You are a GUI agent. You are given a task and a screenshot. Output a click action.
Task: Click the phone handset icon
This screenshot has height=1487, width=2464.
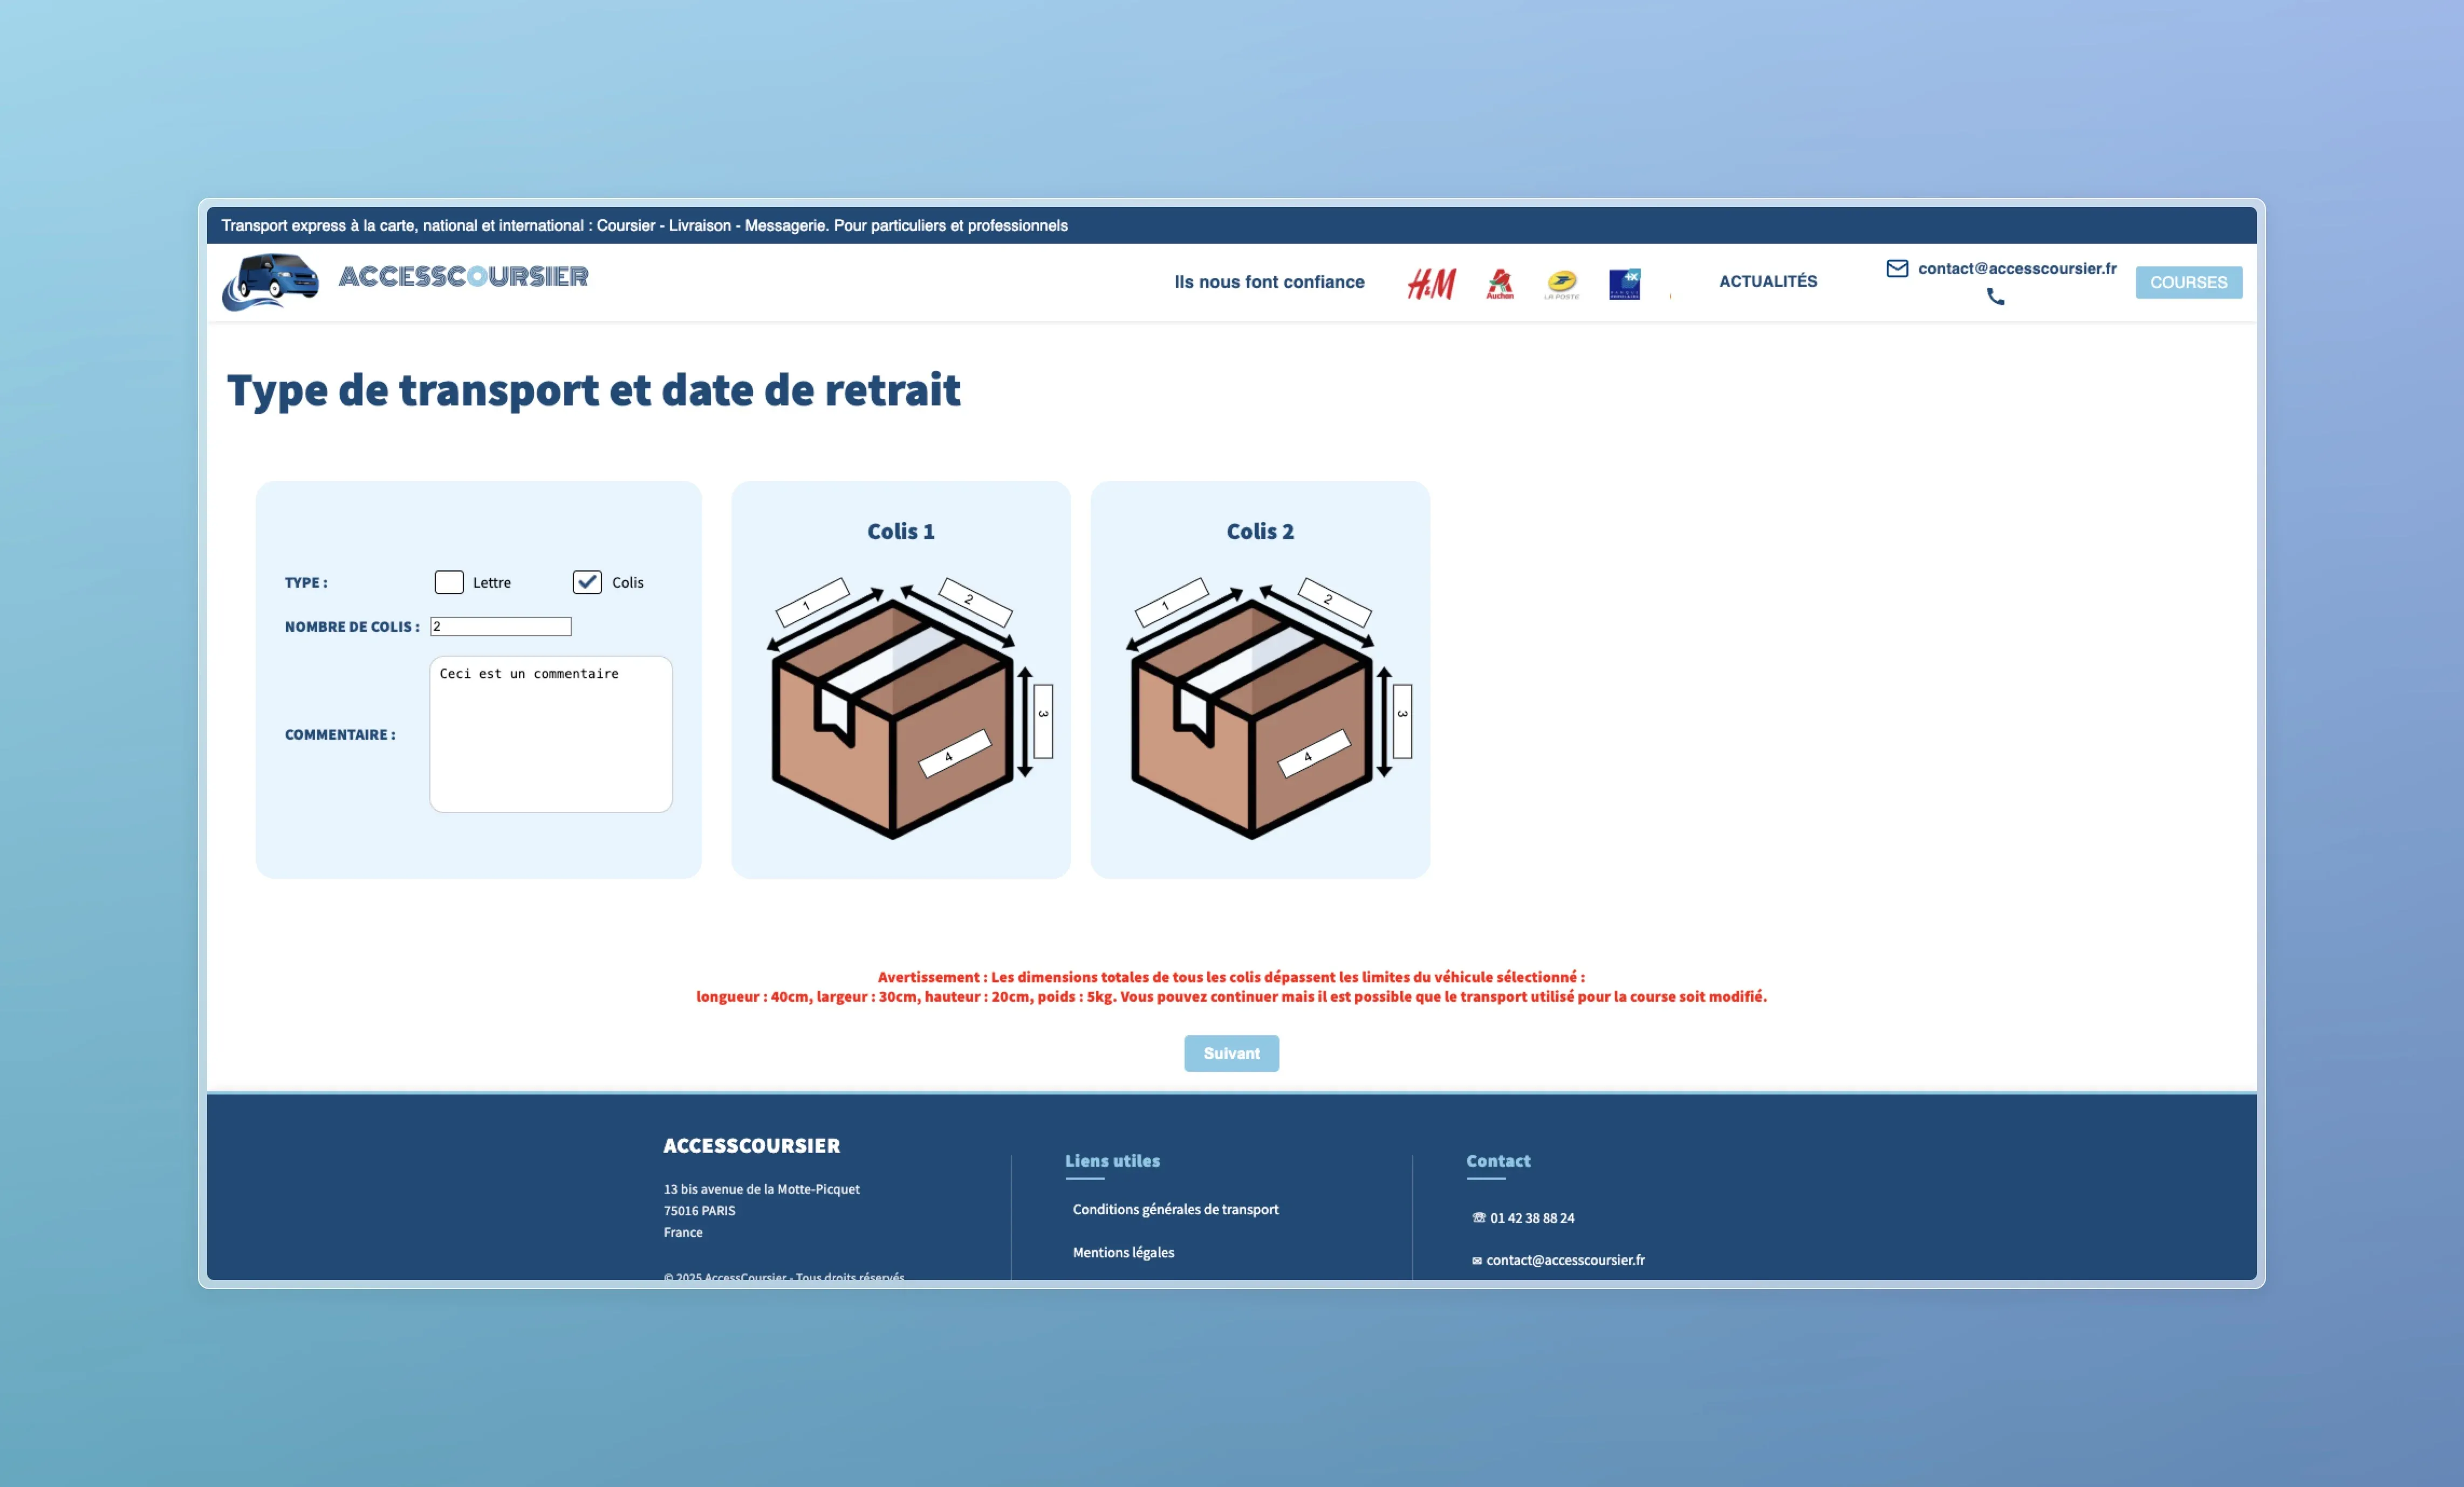click(1995, 297)
